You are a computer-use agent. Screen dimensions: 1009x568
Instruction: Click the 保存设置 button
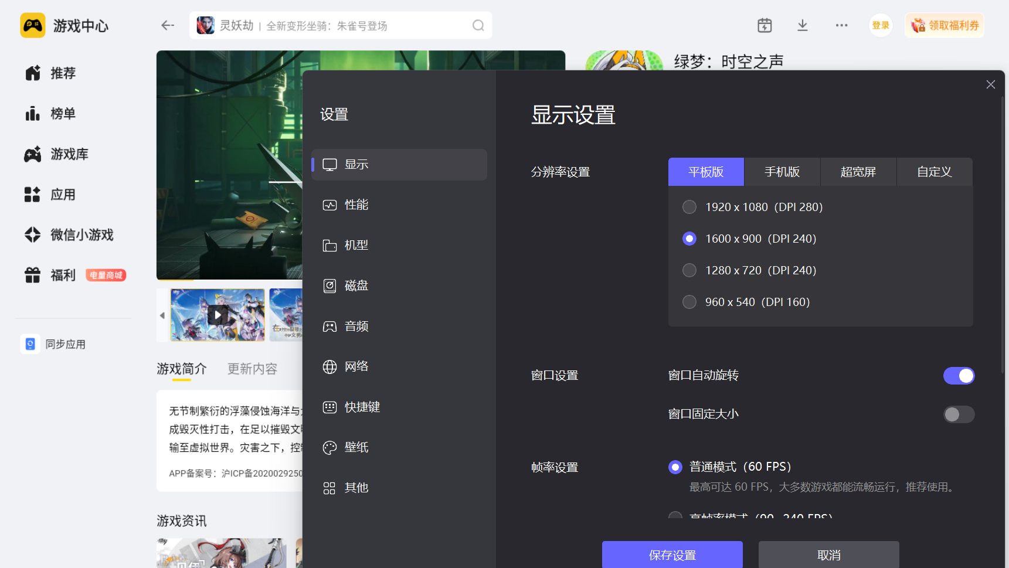pyautogui.click(x=672, y=555)
